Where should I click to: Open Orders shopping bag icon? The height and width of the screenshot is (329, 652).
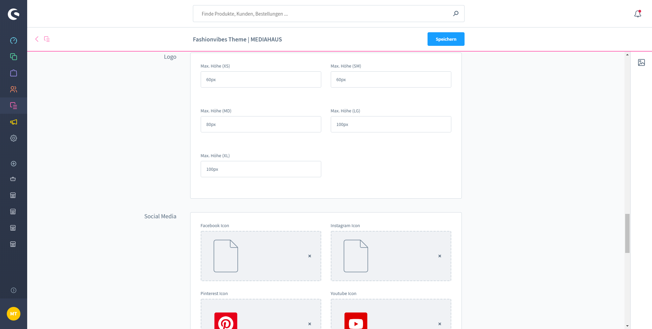point(14,73)
